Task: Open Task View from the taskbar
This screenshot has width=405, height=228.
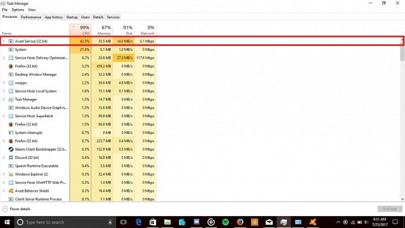Action: click(124, 222)
